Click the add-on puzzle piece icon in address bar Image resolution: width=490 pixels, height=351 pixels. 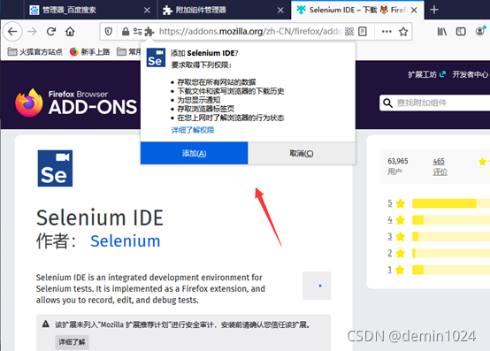149,32
